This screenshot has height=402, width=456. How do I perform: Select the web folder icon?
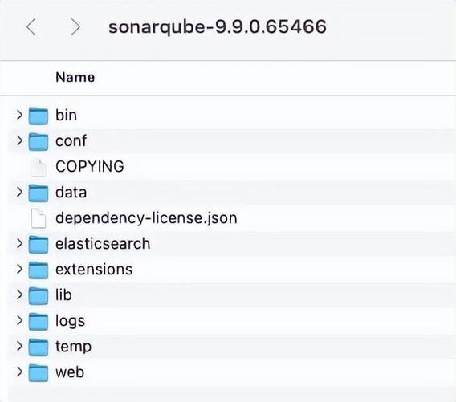pyautogui.click(x=39, y=372)
